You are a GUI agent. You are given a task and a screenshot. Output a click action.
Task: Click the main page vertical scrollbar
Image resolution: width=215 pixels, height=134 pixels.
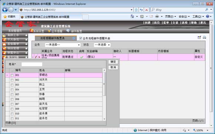[x=211, y=68]
